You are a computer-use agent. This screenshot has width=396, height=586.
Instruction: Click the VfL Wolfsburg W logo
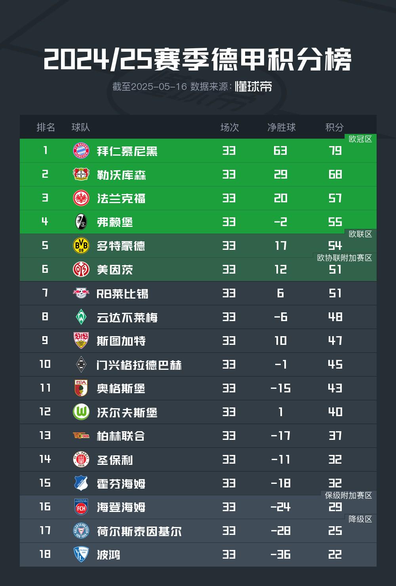81,412
